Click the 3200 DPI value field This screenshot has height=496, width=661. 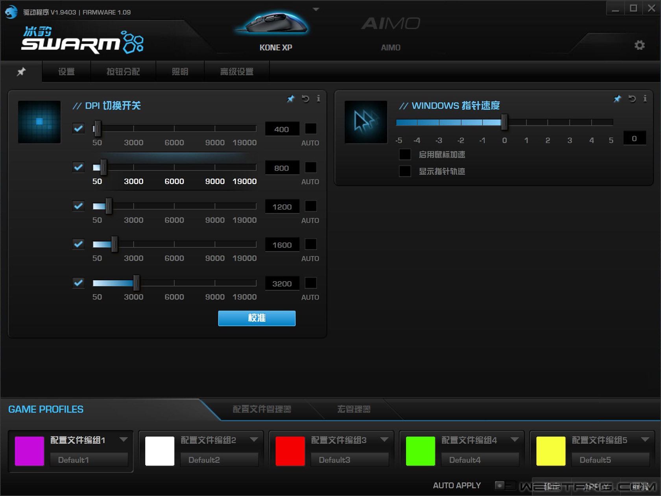[x=282, y=283]
